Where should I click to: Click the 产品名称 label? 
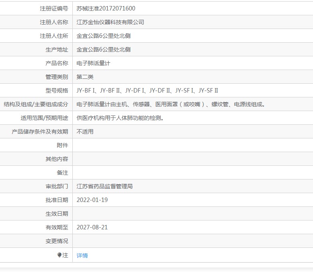57,63
